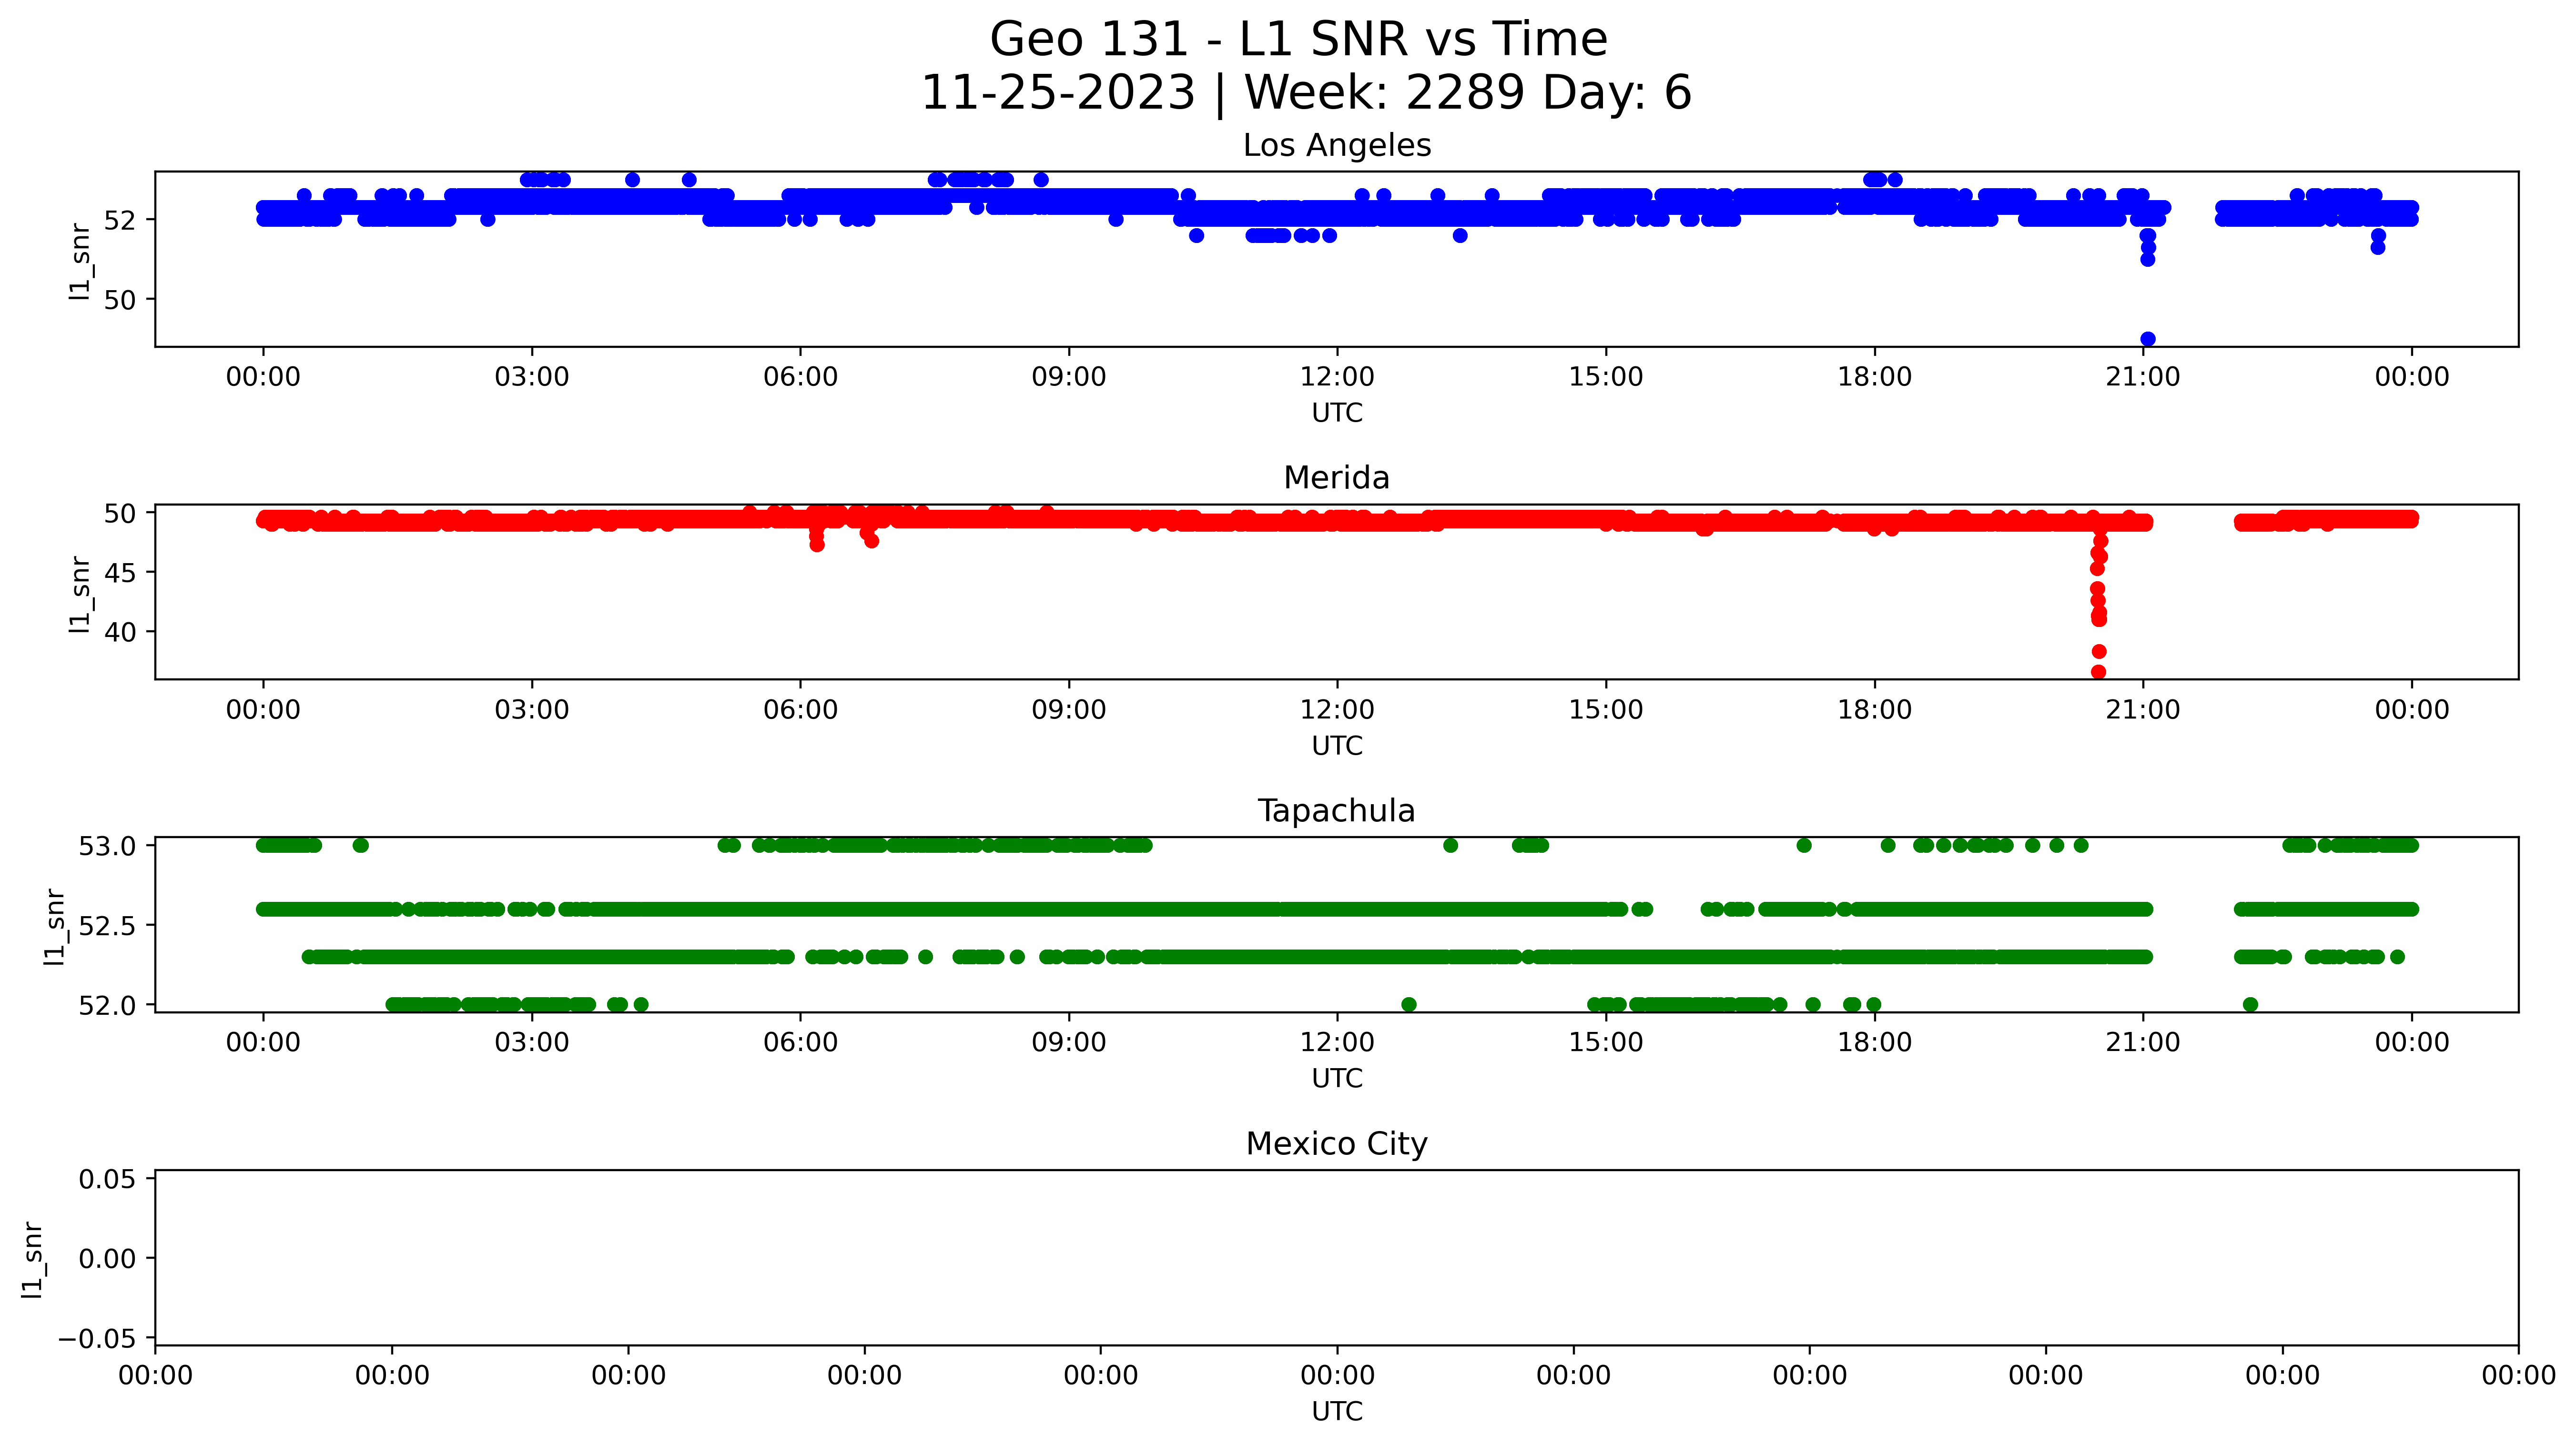Click the '45' y-tick on Merida plot

[120, 572]
